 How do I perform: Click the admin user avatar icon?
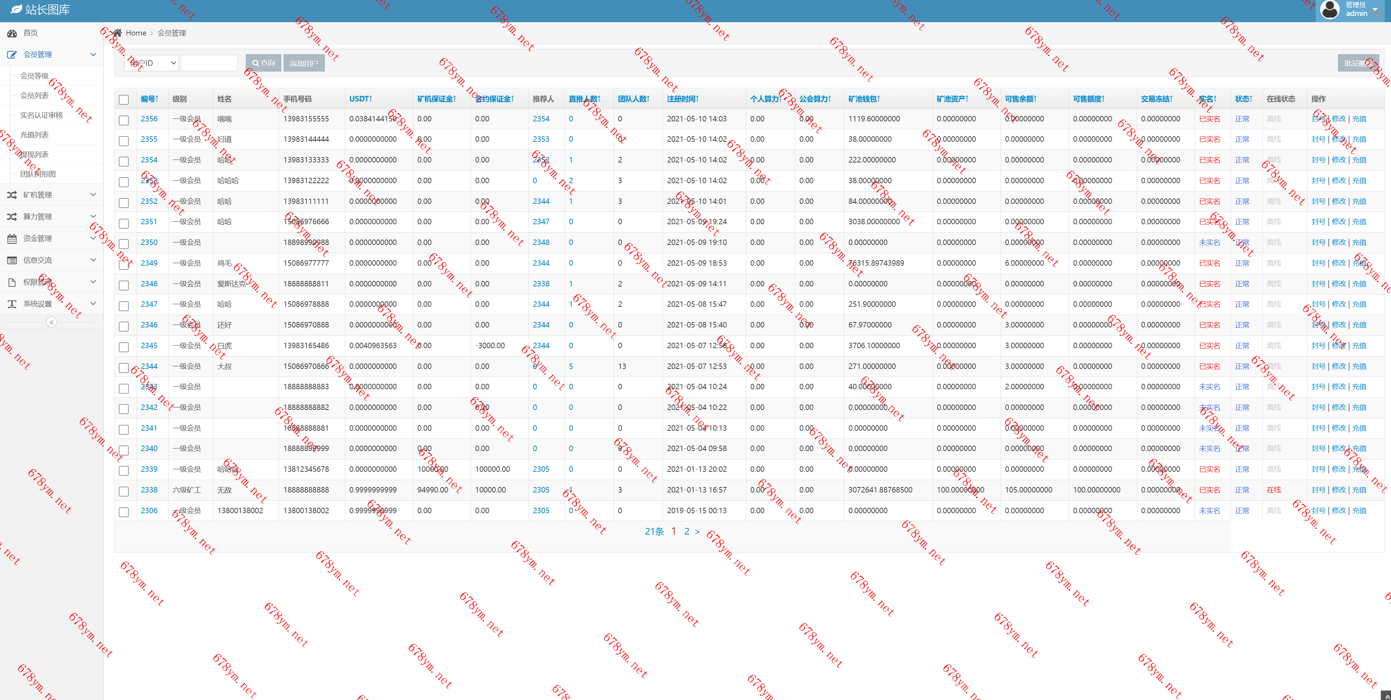pyautogui.click(x=1330, y=10)
